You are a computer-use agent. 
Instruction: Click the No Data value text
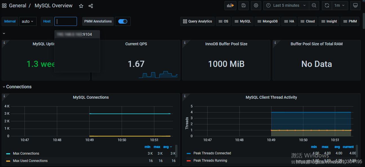(x=317, y=64)
